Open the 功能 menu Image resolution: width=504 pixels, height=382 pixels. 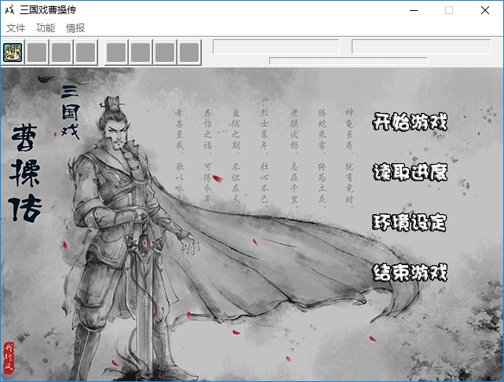tap(46, 28)
